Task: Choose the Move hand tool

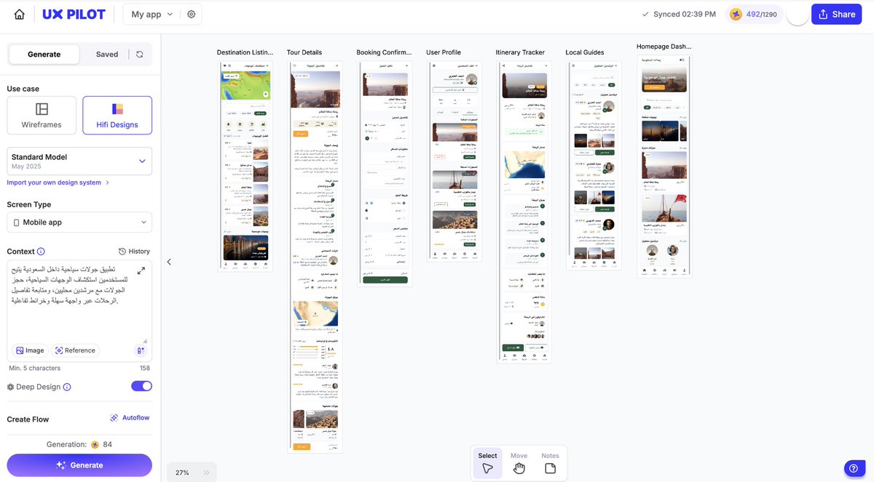Action: (519, 462)
